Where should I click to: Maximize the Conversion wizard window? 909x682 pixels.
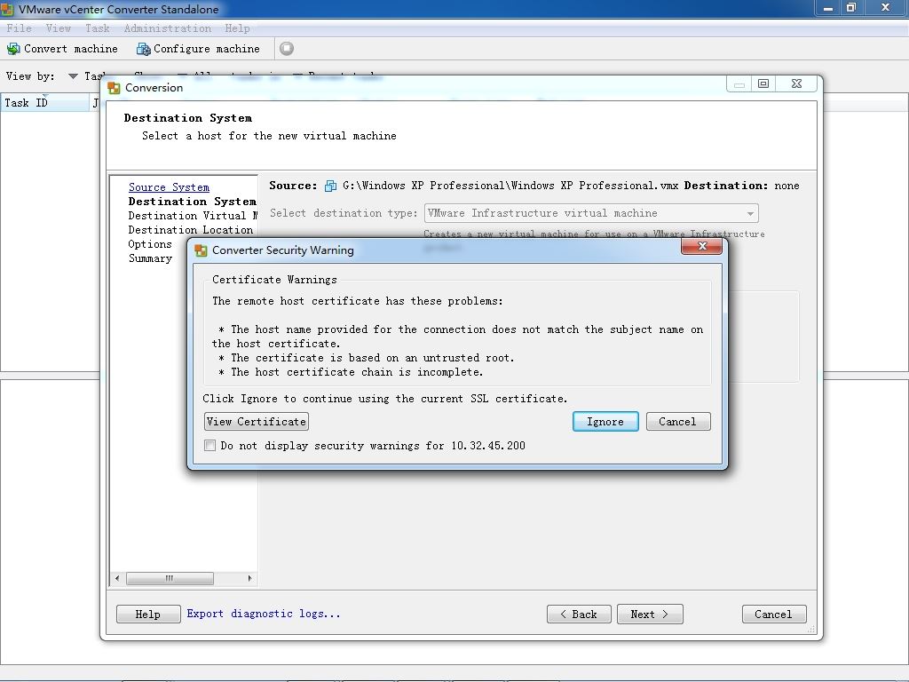[x=763, y=83]
